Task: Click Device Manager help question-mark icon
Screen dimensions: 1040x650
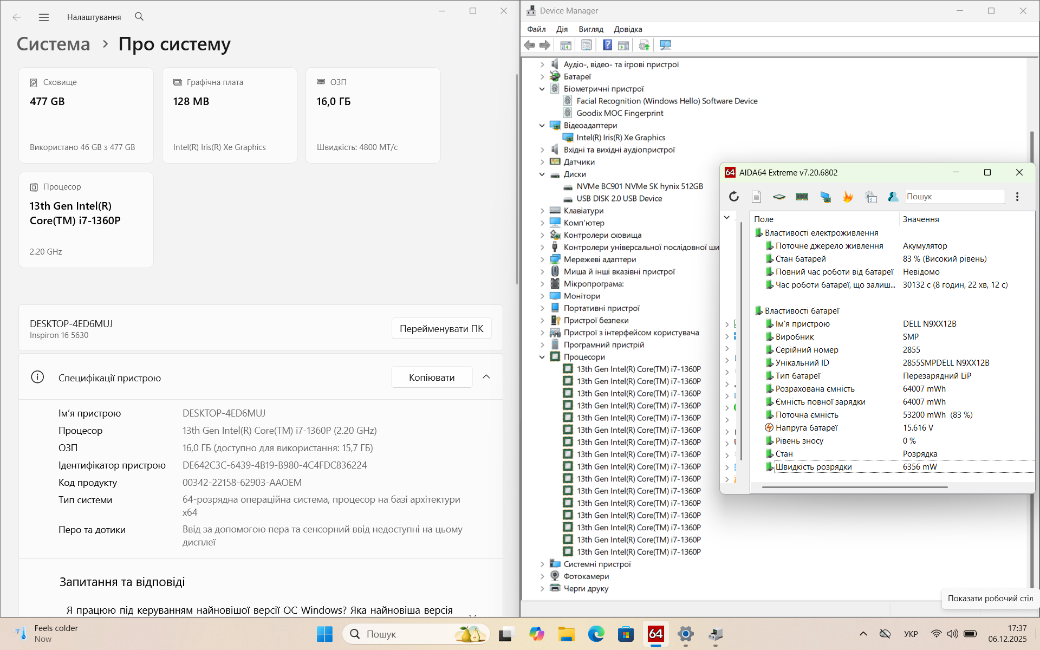Action: coord(607,45)
